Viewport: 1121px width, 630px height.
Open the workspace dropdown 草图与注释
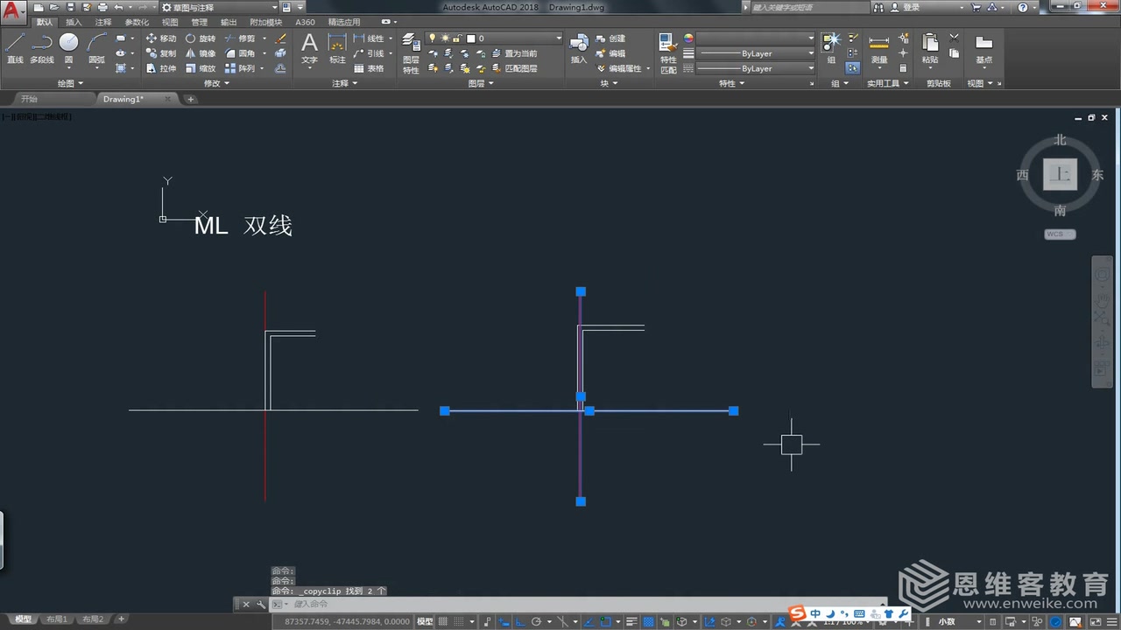tap(218, 7)
